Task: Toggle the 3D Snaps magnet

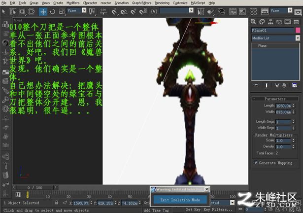Action: click(114, 12)
